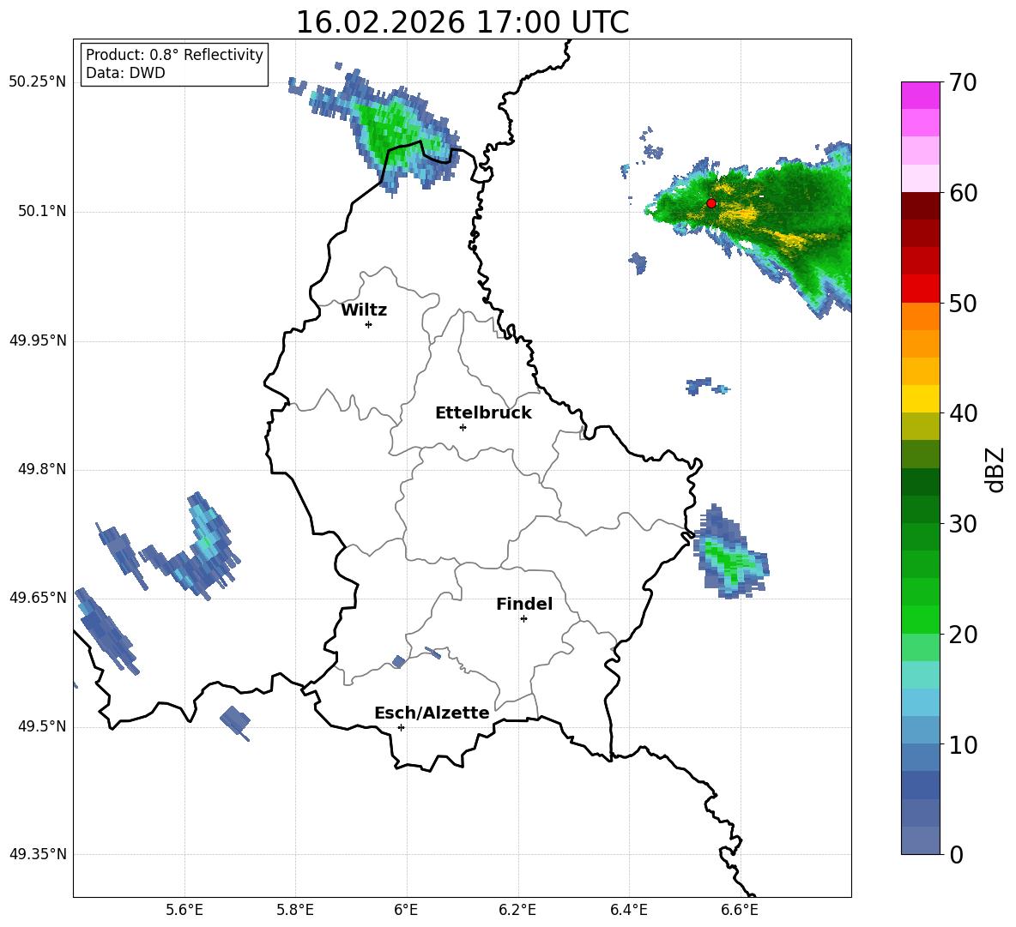
Task: Click the 0 colorbar tick label
Action: pyautogui.click(x=956, y=855)
